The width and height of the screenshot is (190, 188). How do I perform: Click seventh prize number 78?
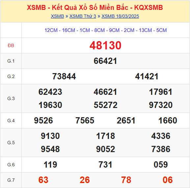(x=126, y=180)
